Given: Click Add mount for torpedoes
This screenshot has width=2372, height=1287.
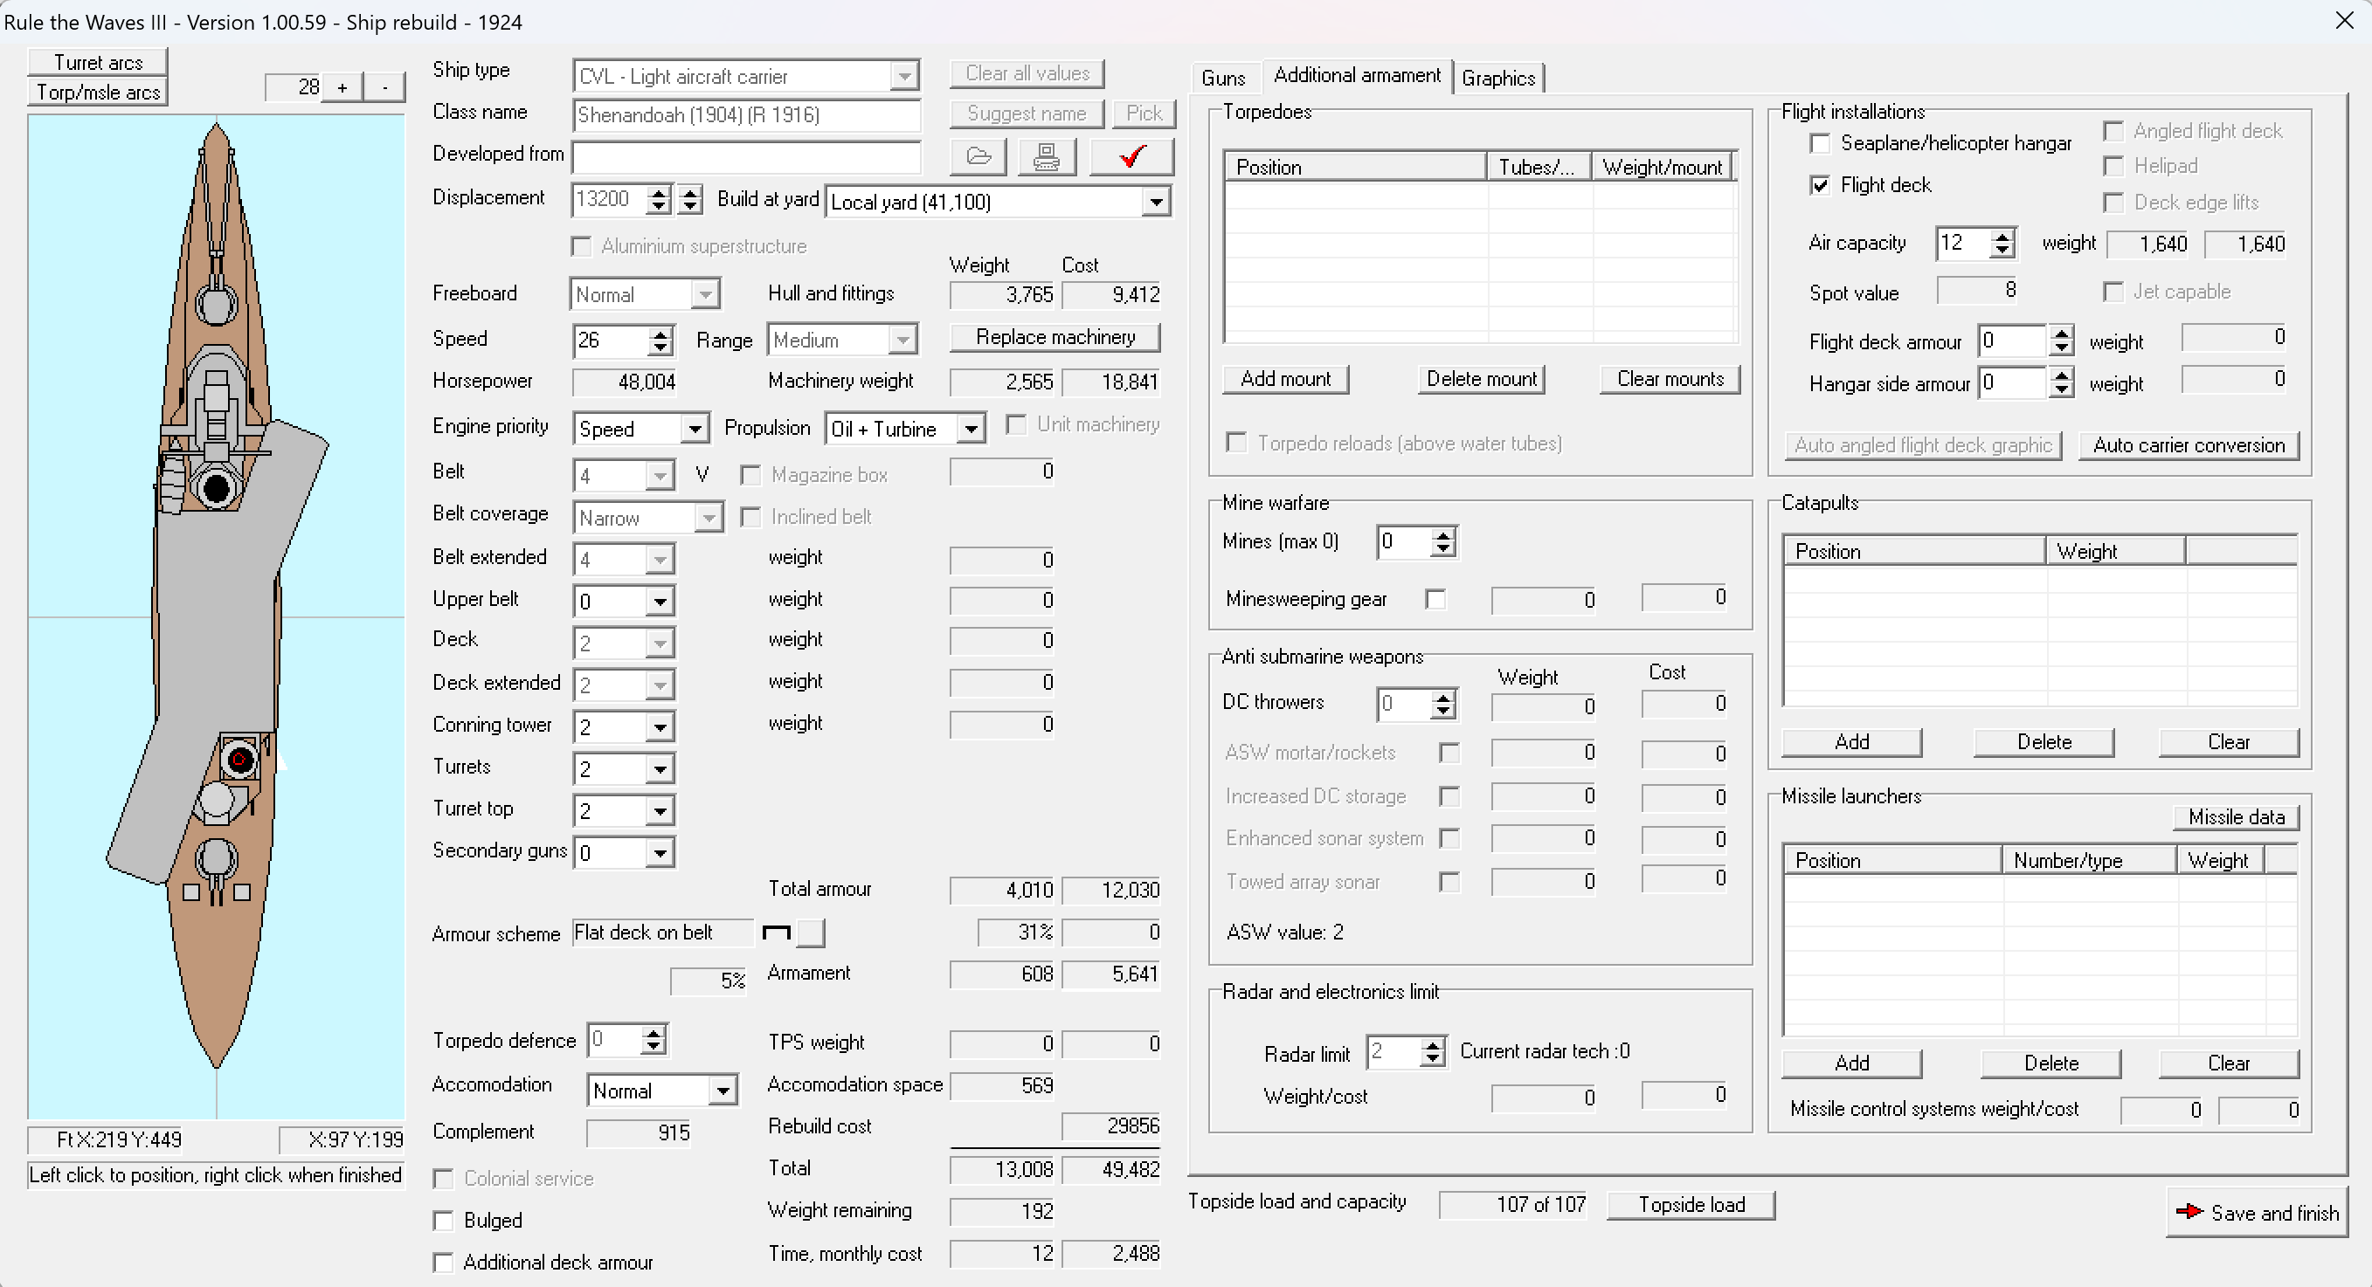Looking at the screenshot, I should (x=1285, y=379).
